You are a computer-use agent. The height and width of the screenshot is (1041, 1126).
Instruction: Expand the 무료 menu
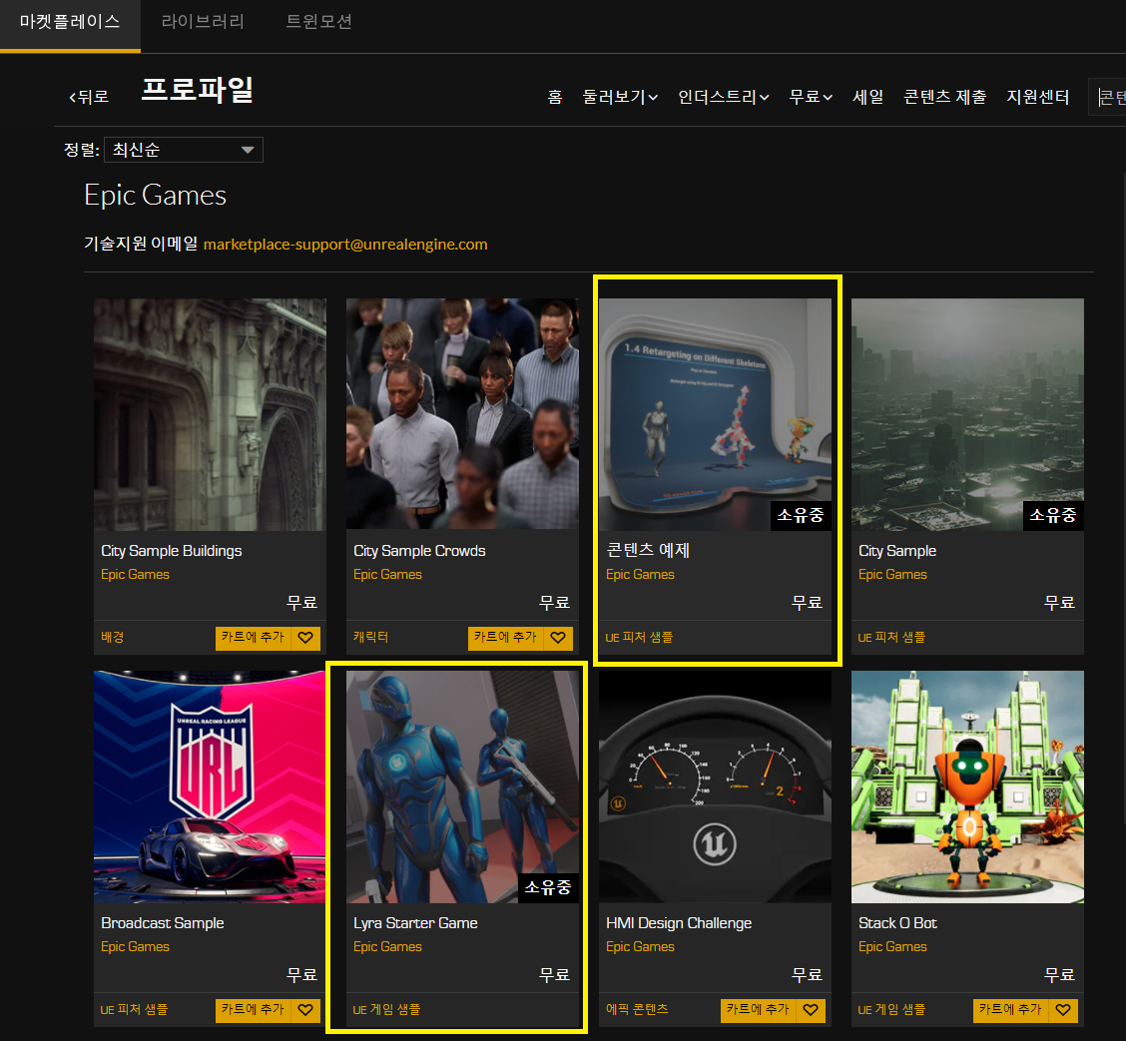pos(811,97)
